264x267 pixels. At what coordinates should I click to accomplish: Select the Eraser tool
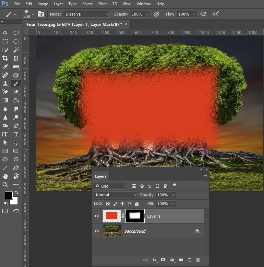tap(16, 92)
